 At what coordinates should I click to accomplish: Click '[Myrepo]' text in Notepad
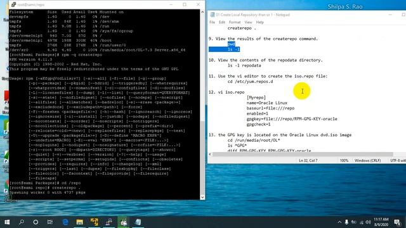pos(256,98)
